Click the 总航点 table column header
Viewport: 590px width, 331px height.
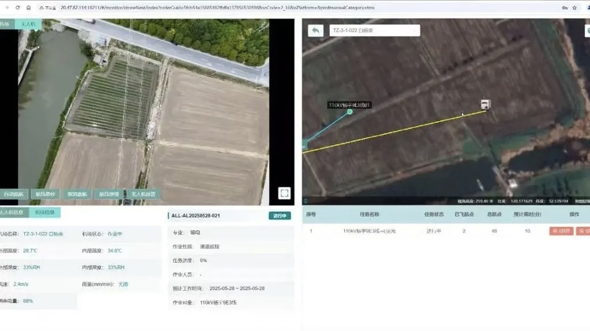[494, 214]
